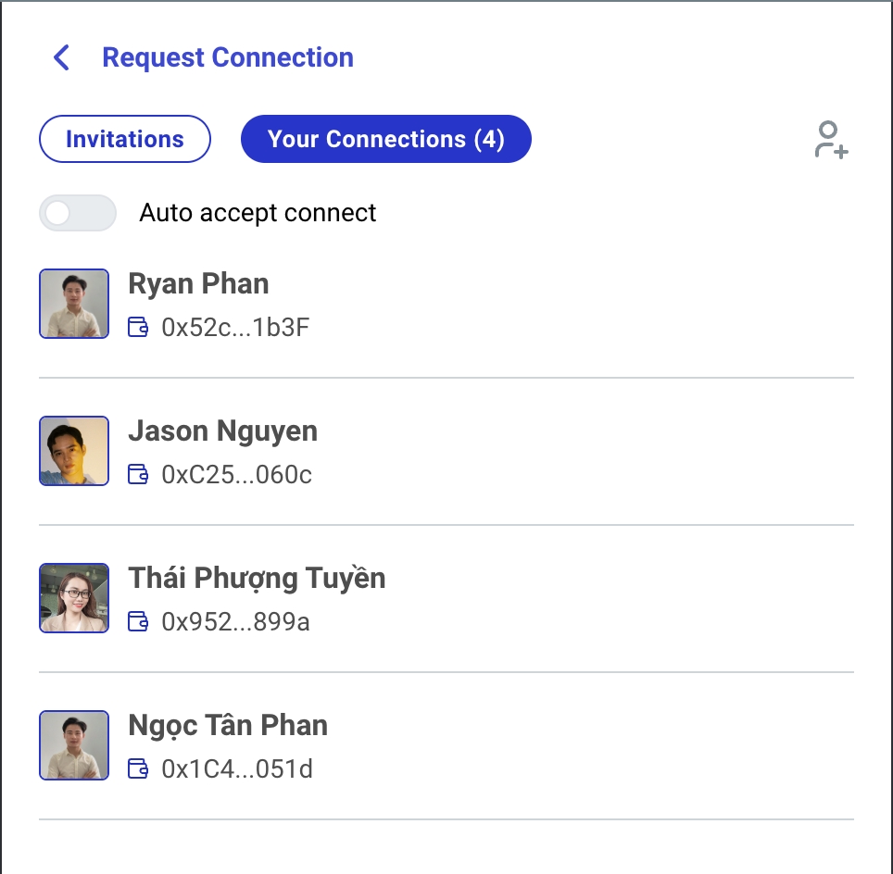Open Ngọc Tân Phan connection name
Screen dimensions: 893x874
(228, 725)
